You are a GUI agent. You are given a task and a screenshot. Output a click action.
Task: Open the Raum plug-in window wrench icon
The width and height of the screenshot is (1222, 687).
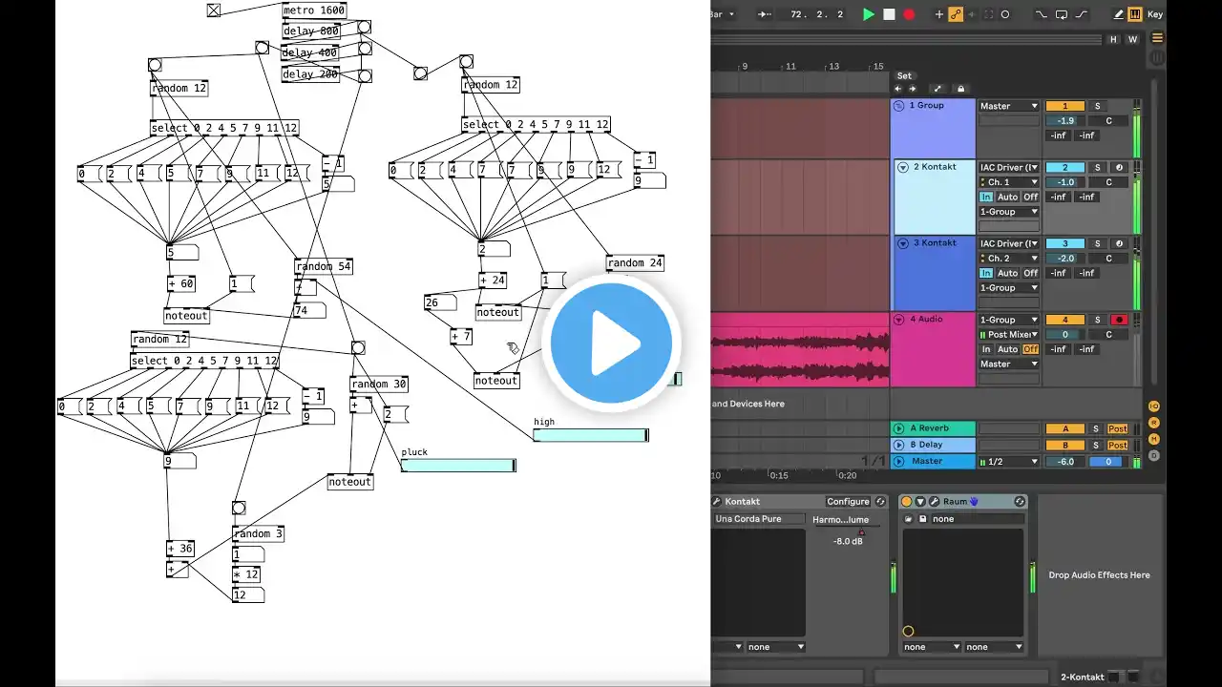point(934,502)
